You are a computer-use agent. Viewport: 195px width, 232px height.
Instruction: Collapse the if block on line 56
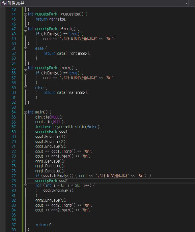pos(25,73)
